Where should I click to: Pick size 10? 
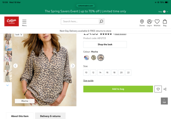[86, 72]
